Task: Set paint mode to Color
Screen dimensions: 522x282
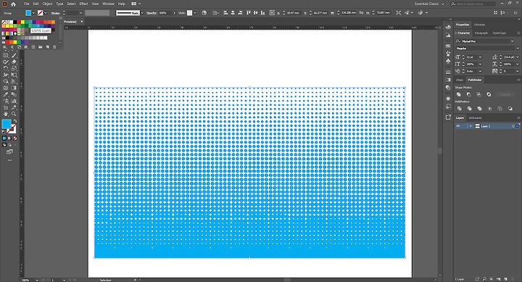Action: 4,138
